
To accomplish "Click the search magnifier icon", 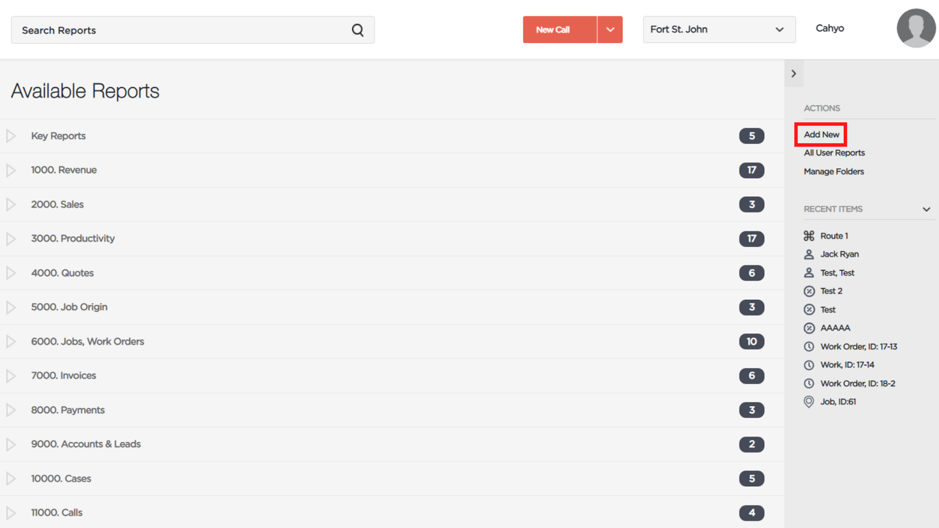I will click(x=357, y=30).
